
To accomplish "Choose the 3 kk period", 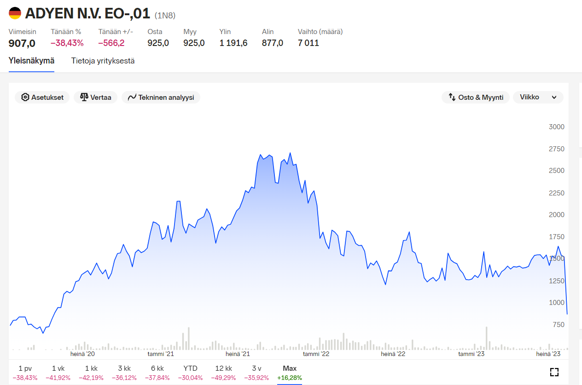I will (x=124, y=373).
